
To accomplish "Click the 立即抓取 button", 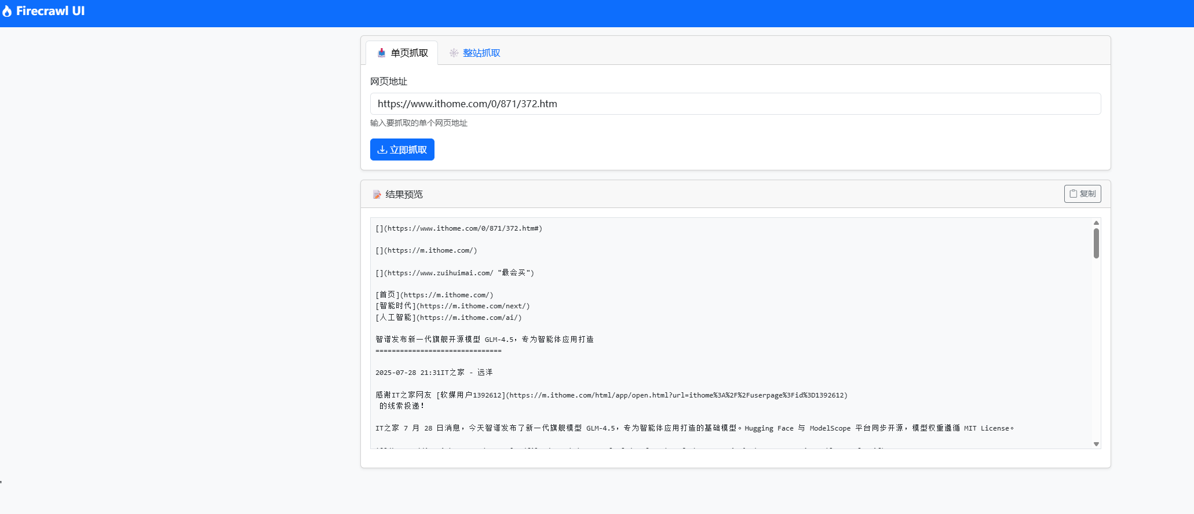I will [402, 150].
